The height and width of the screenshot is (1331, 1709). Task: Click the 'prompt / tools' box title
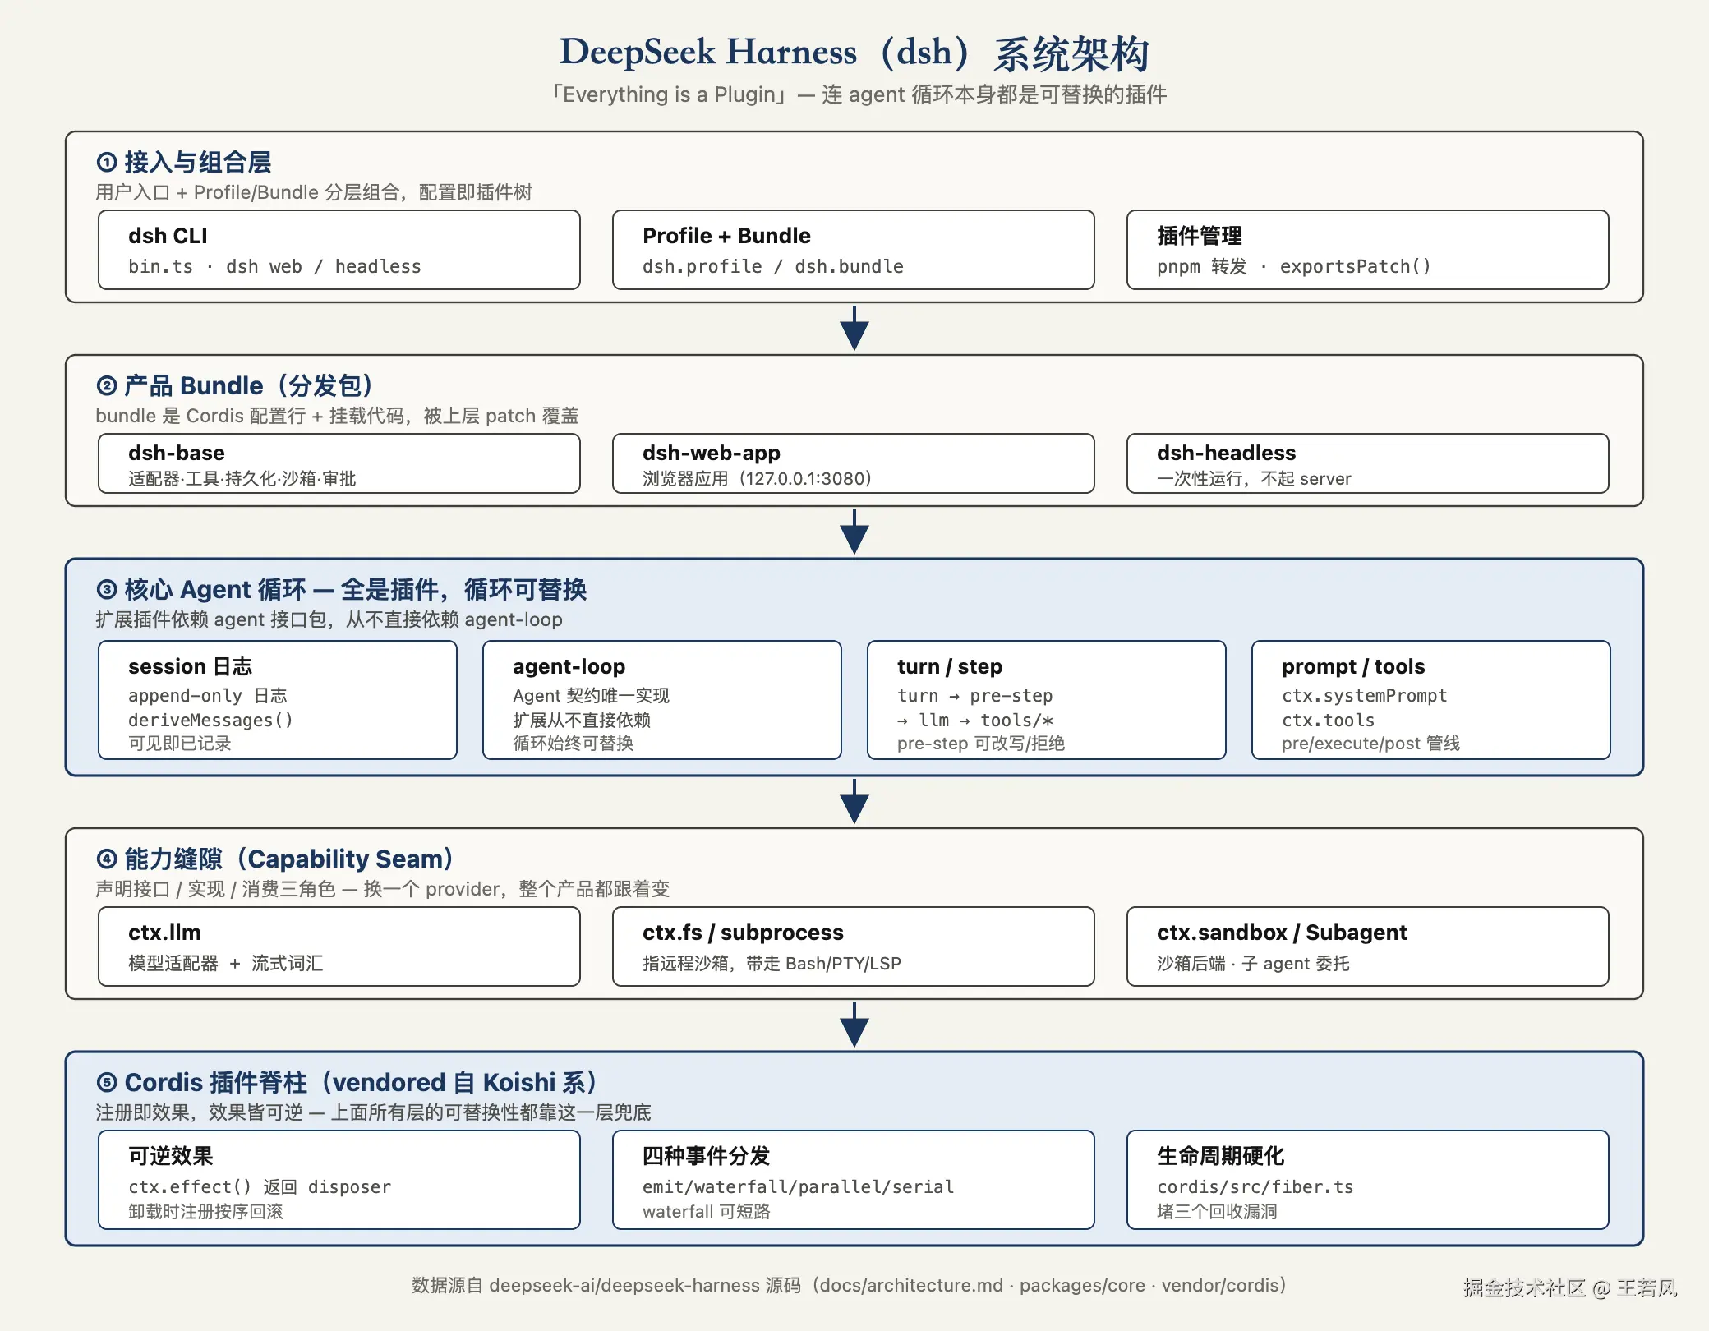pos(1353,666)
